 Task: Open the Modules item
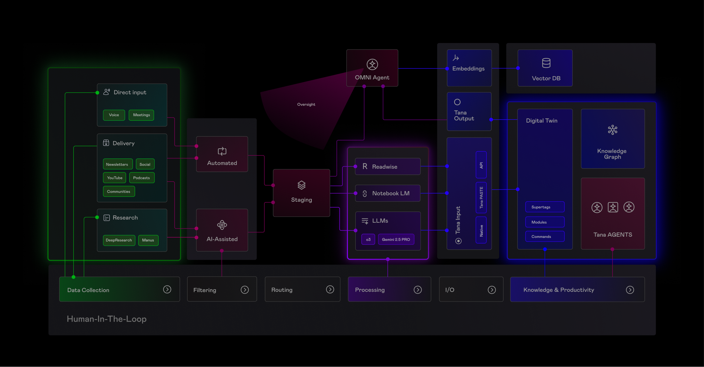545,222
